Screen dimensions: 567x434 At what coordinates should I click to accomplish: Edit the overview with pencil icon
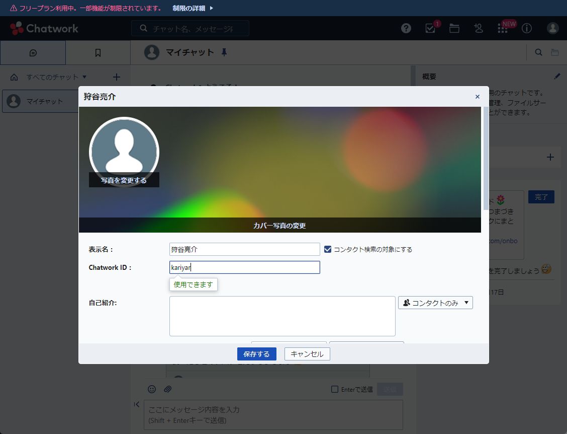(x=557, y=77)
